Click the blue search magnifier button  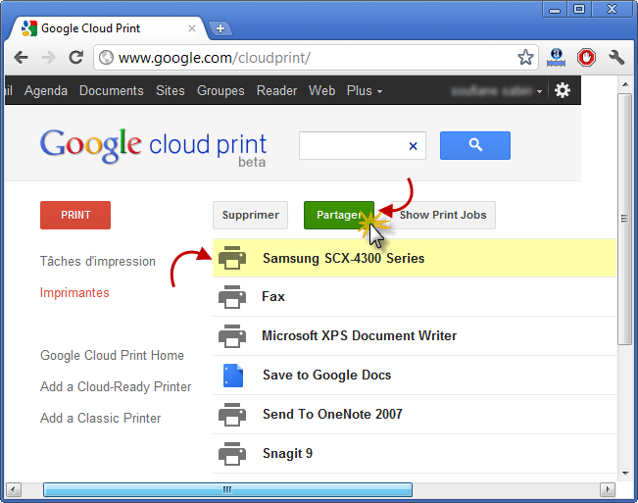coord(475,145)
